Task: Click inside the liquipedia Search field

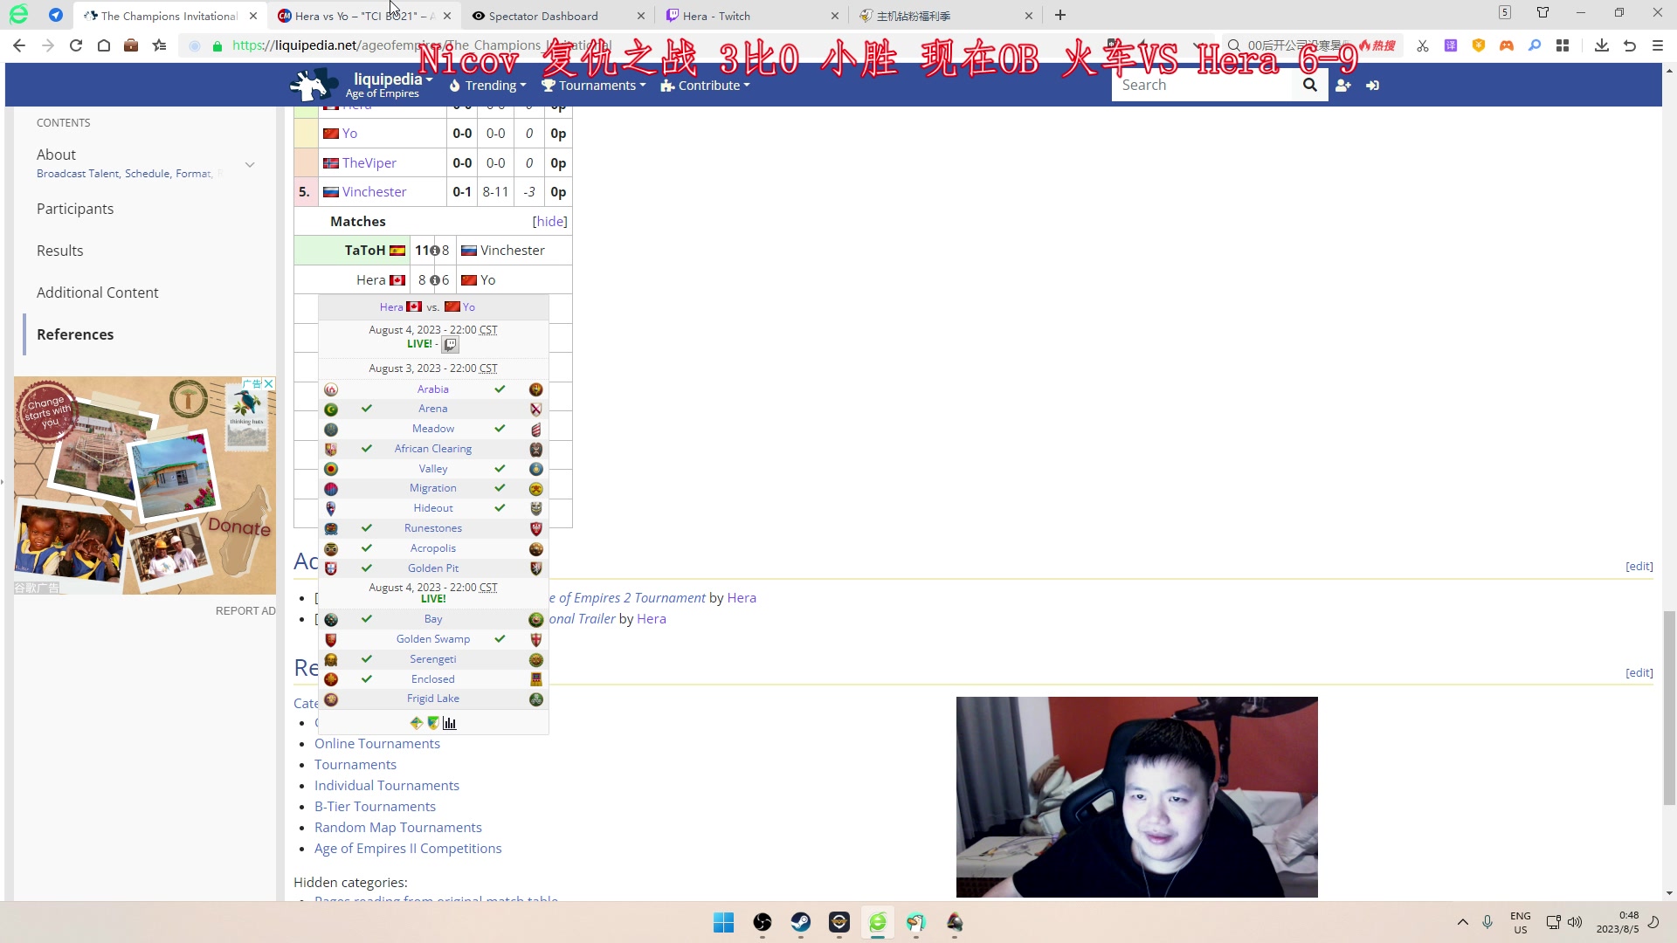Action: [1202, 85]
